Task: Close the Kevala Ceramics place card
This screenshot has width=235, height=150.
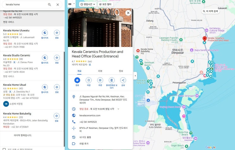Action: pos(128,13)
